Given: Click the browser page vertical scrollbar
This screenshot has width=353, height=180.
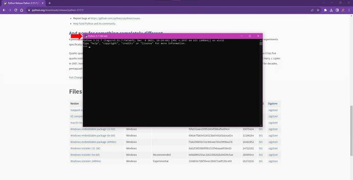Looking at the screenshot, I should pos(351,131).
